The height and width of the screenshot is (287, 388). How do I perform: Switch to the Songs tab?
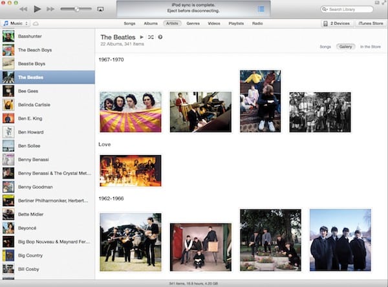click(129, 23)
